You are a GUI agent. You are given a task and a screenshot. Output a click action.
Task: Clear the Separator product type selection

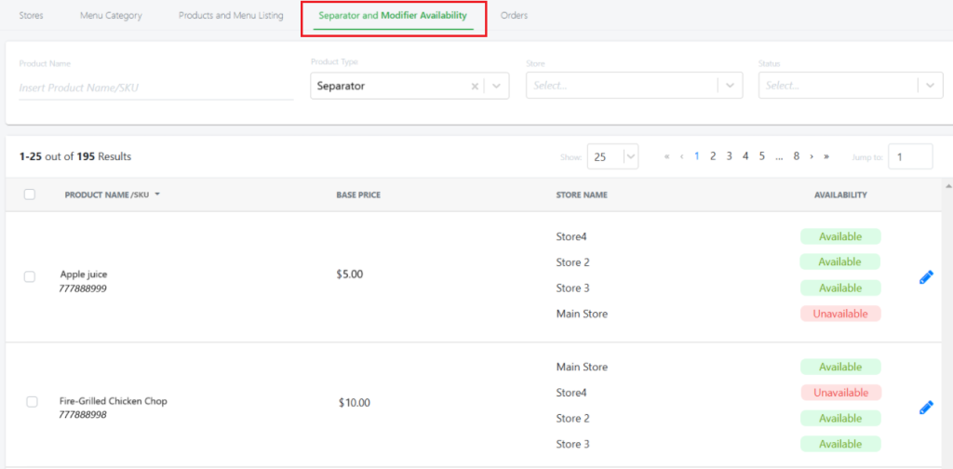pos(475,87)
